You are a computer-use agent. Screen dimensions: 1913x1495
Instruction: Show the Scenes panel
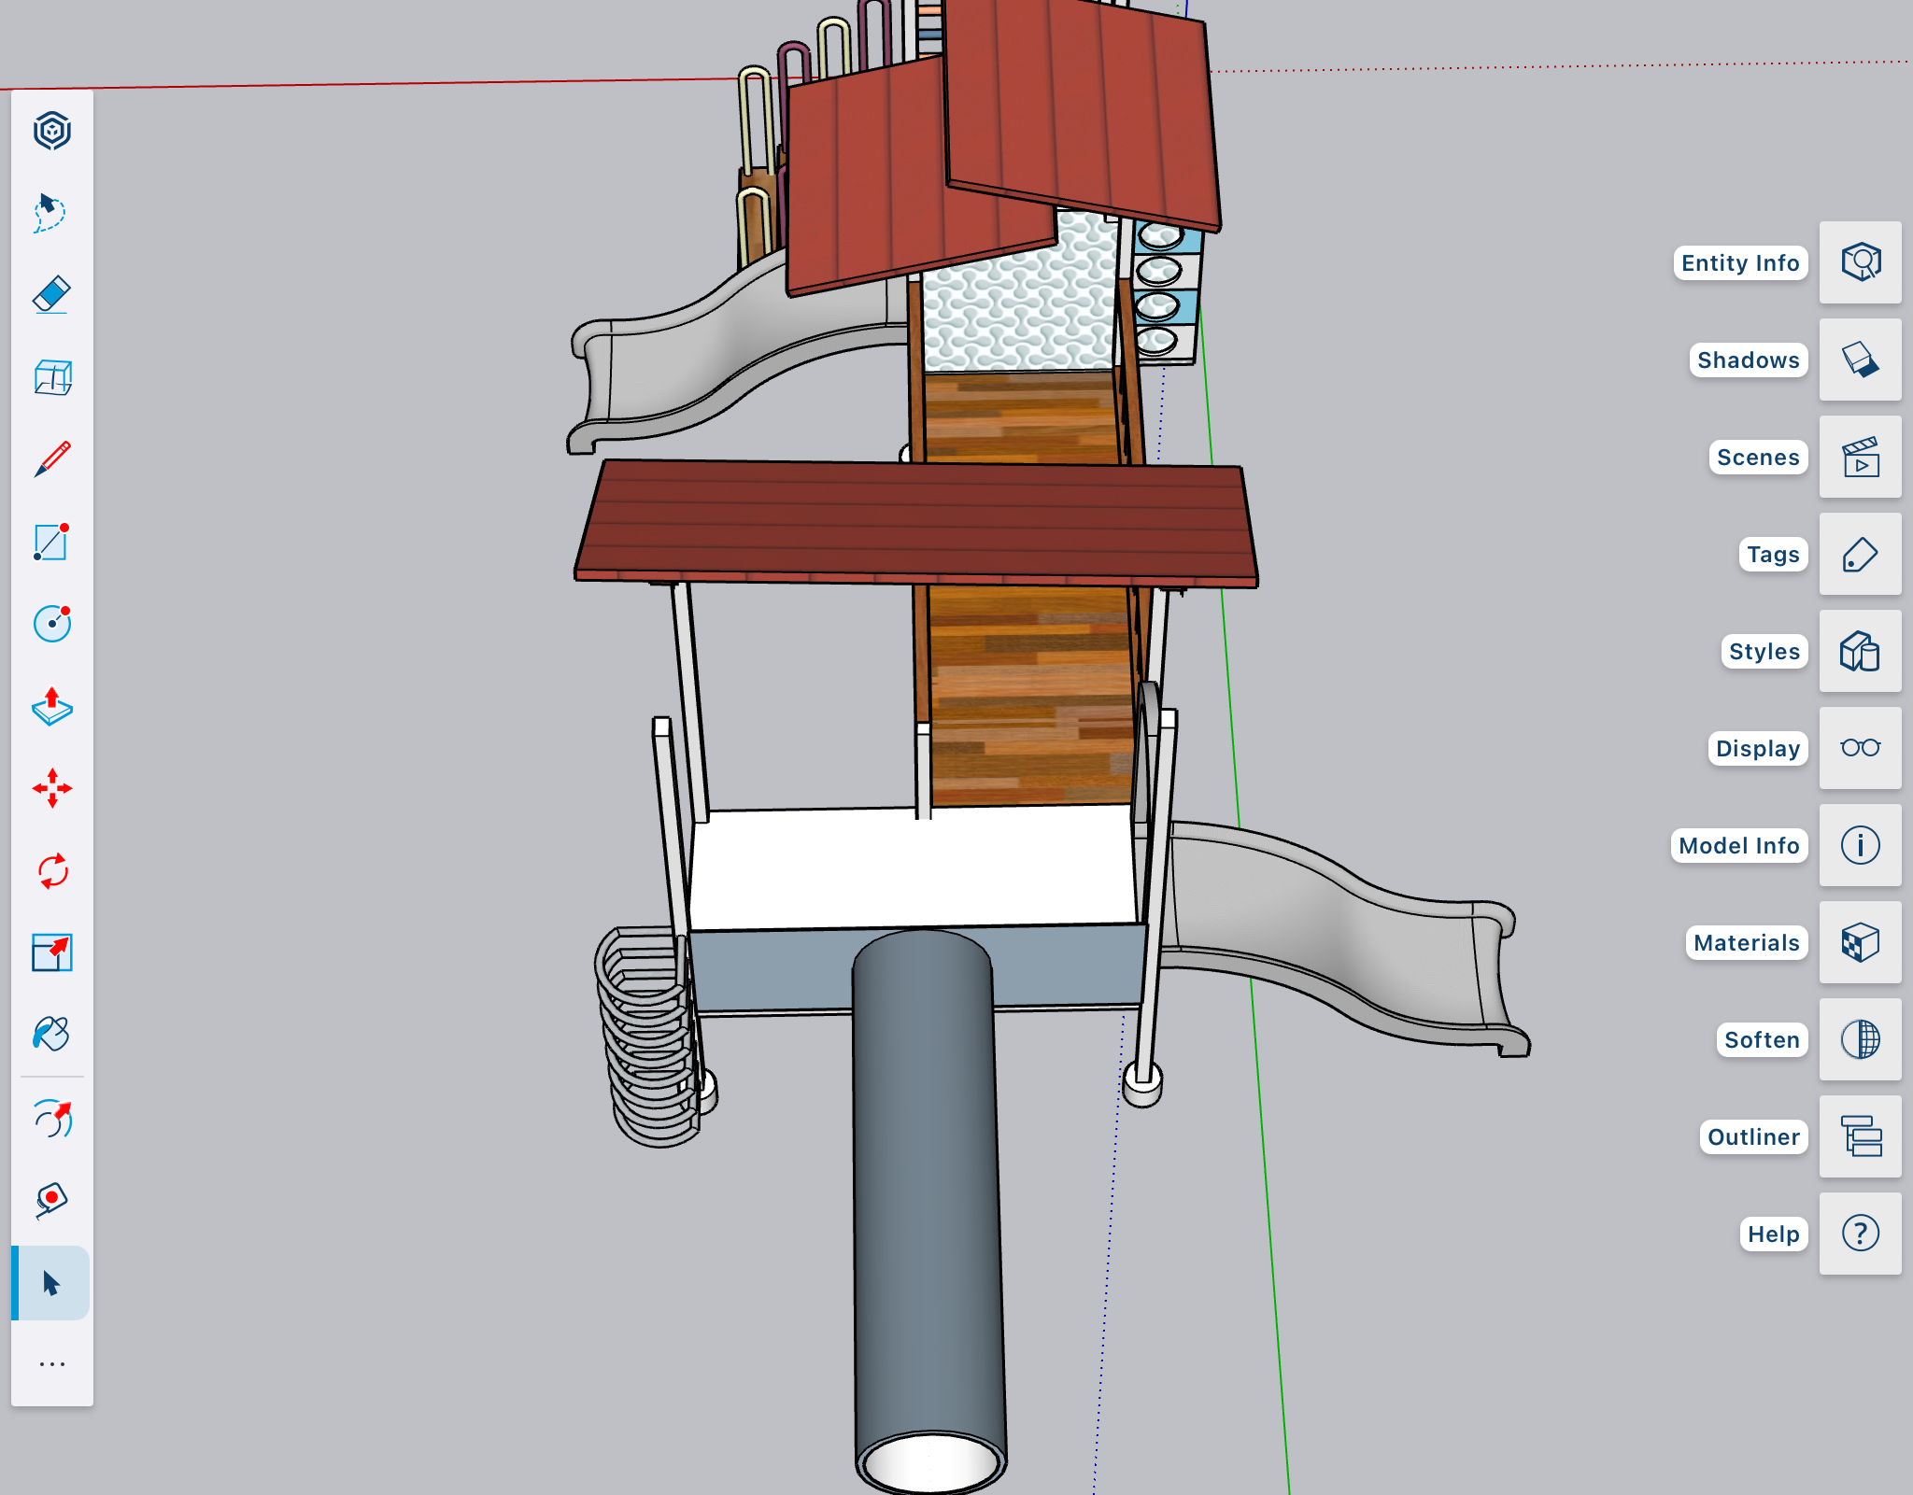1860,457
